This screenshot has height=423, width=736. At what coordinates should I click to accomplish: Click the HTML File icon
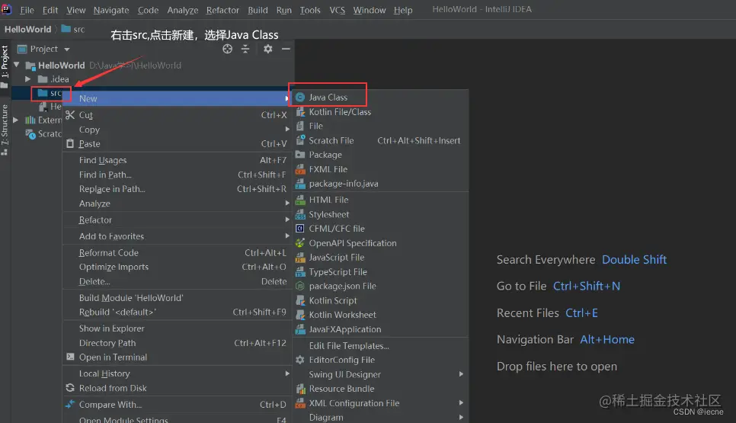(x=300, y=200)
